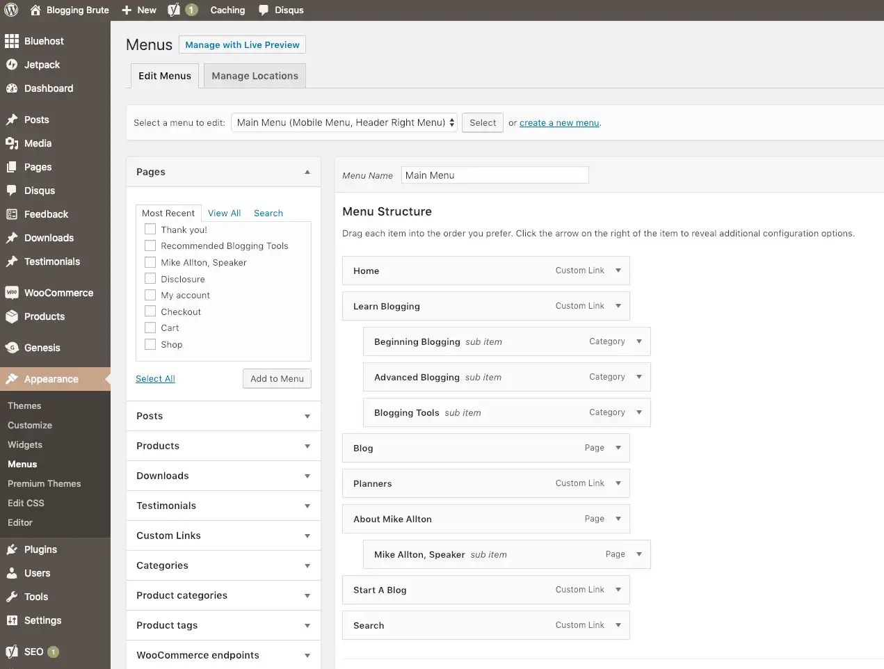The height and width of the screenshot is (669, 884).
Task: Click the create a new menu link
Action: tap(559, 123)
